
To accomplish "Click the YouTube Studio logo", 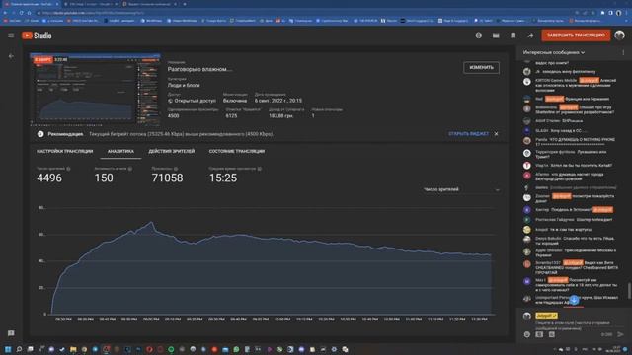I will pos(37,35).
